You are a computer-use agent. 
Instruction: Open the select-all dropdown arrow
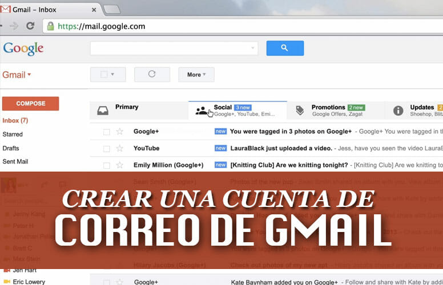coord(112,74)
